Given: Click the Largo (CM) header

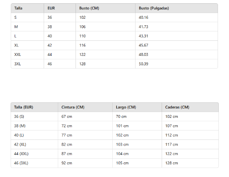Looking at the screenshot, I should (126, 107).
